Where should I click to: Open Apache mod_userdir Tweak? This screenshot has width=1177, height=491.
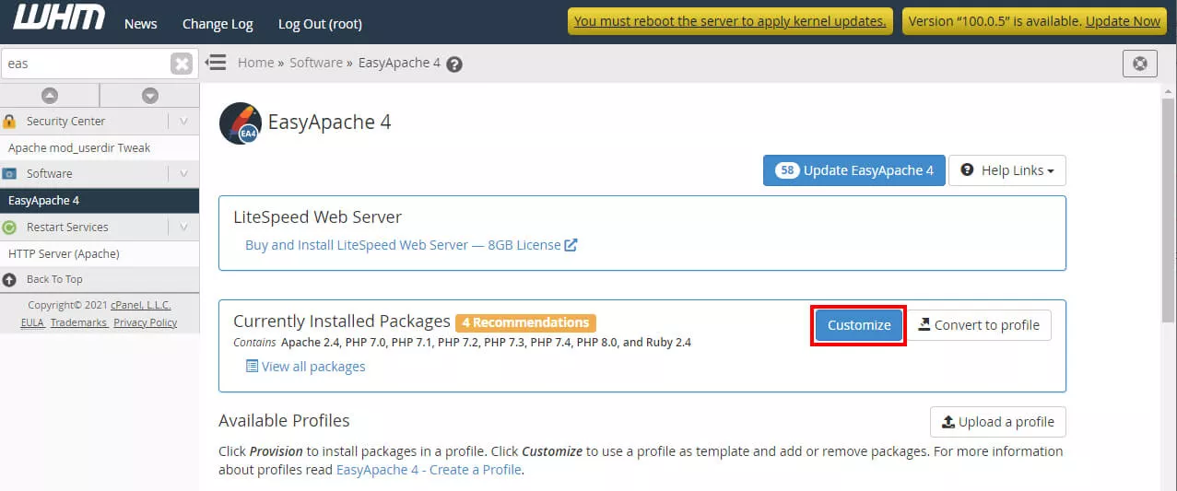[79, 147]
